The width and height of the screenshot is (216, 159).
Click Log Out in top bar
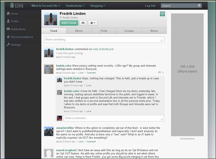[x=150, y=6]
